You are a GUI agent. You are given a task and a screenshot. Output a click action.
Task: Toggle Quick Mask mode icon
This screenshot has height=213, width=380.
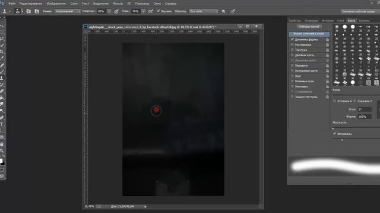2,170
